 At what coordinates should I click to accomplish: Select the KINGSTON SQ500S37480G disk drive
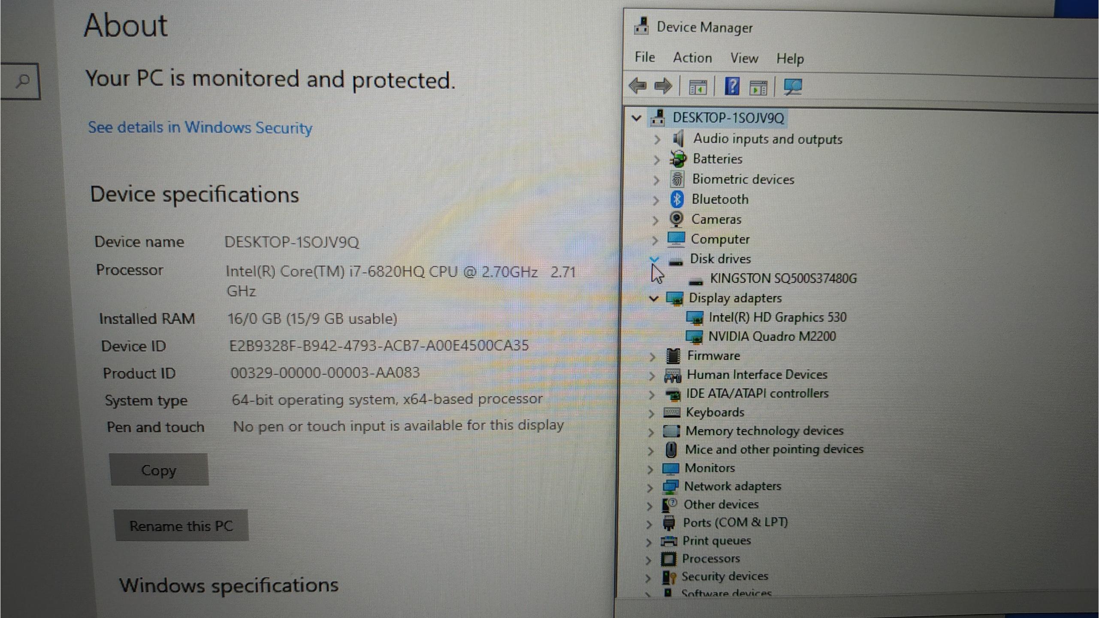[x=783, y=278]
